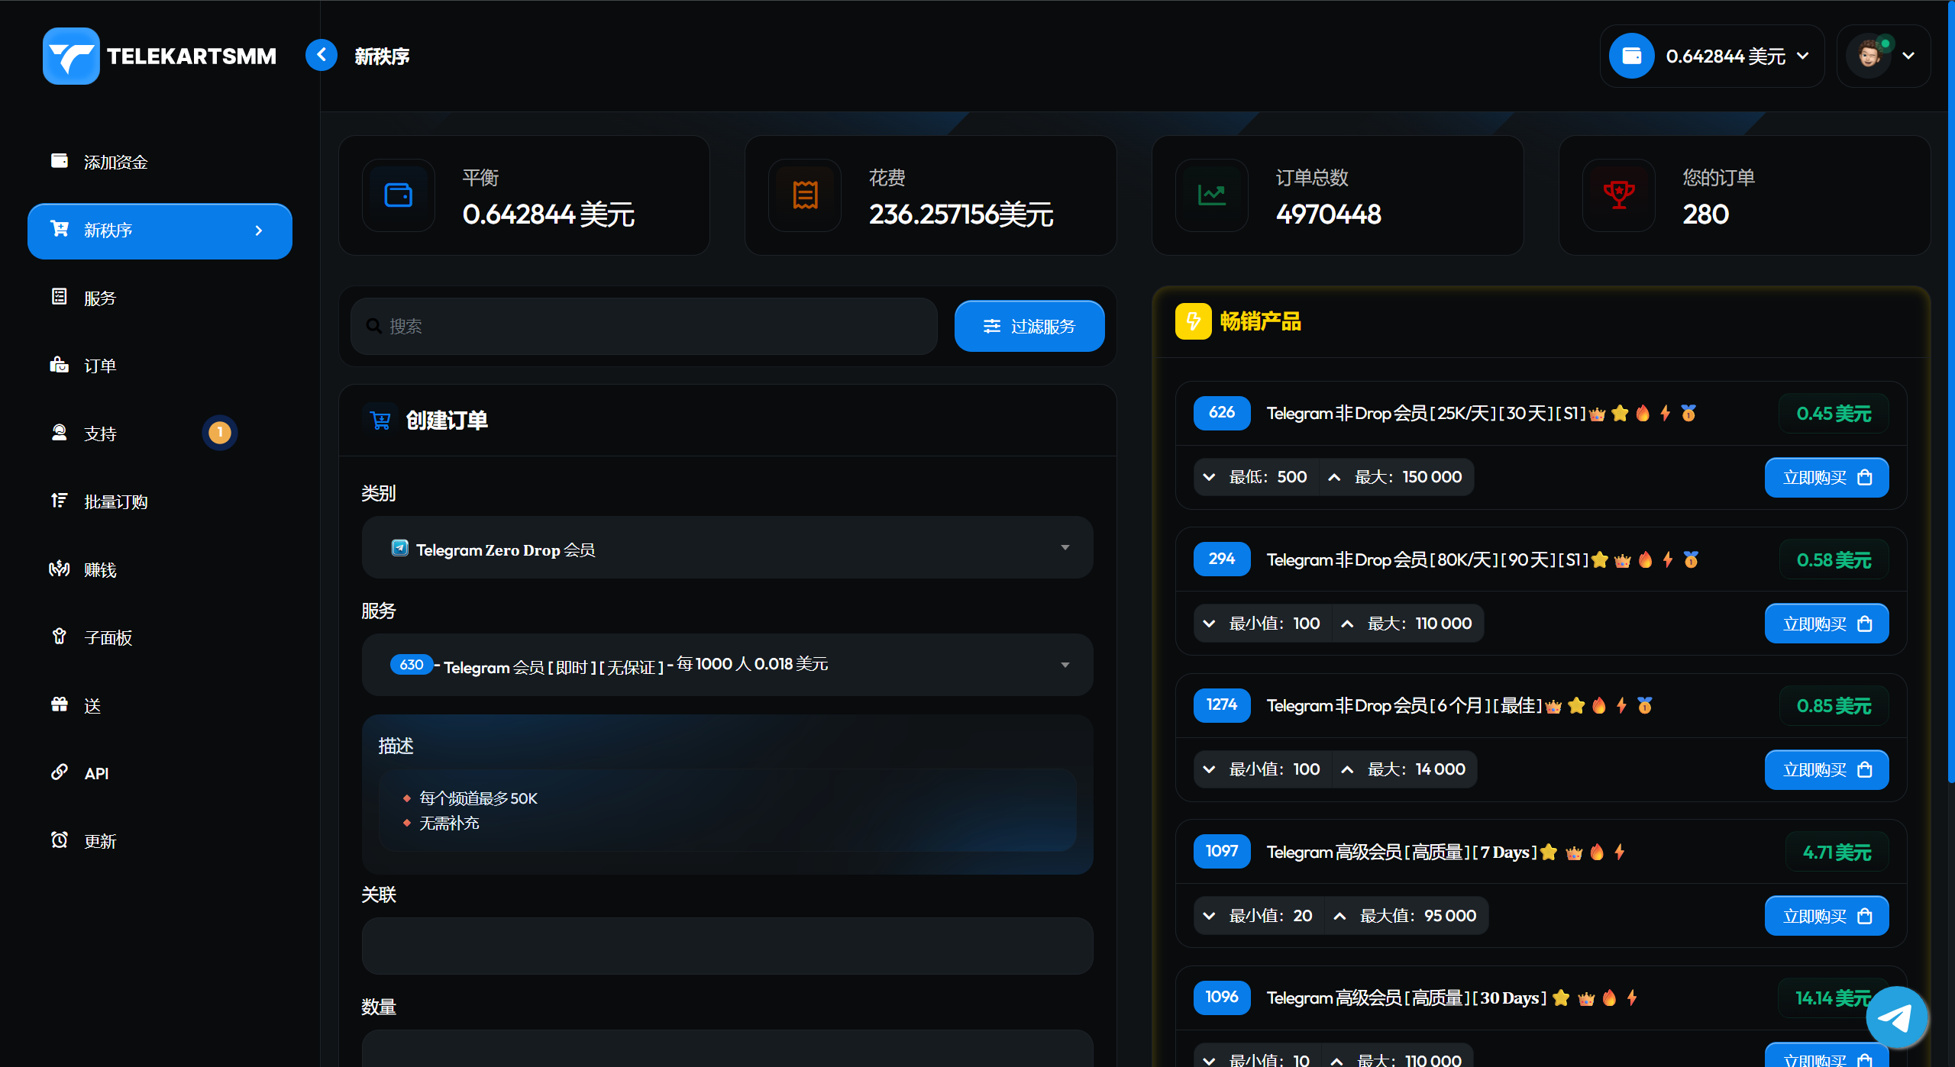Click the 4970448 total orders value
The image size is (1955, 1067).
tap(1328, 214)
